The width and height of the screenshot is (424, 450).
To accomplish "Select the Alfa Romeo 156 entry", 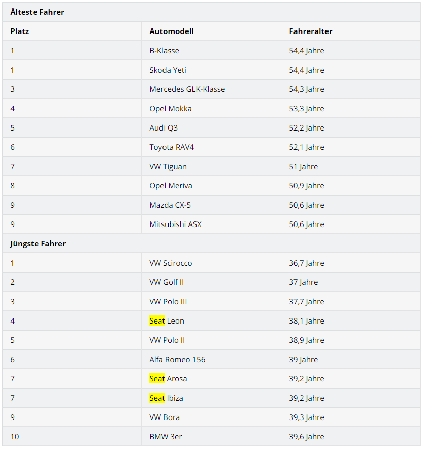I will click(x=177, y=360).
